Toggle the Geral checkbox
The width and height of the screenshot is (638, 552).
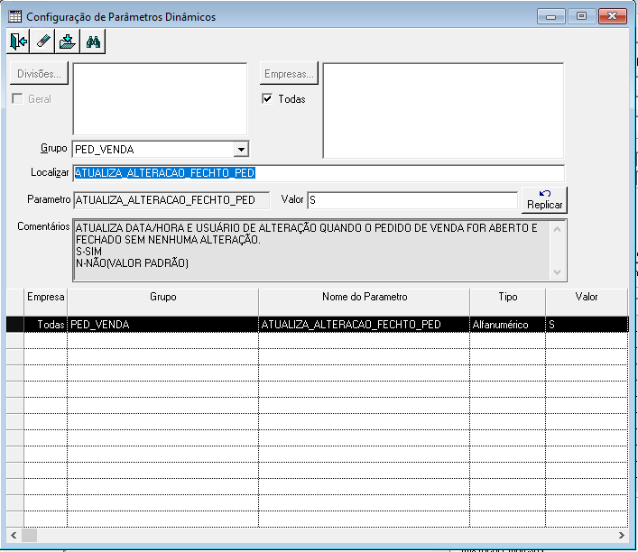pos(17,99)
